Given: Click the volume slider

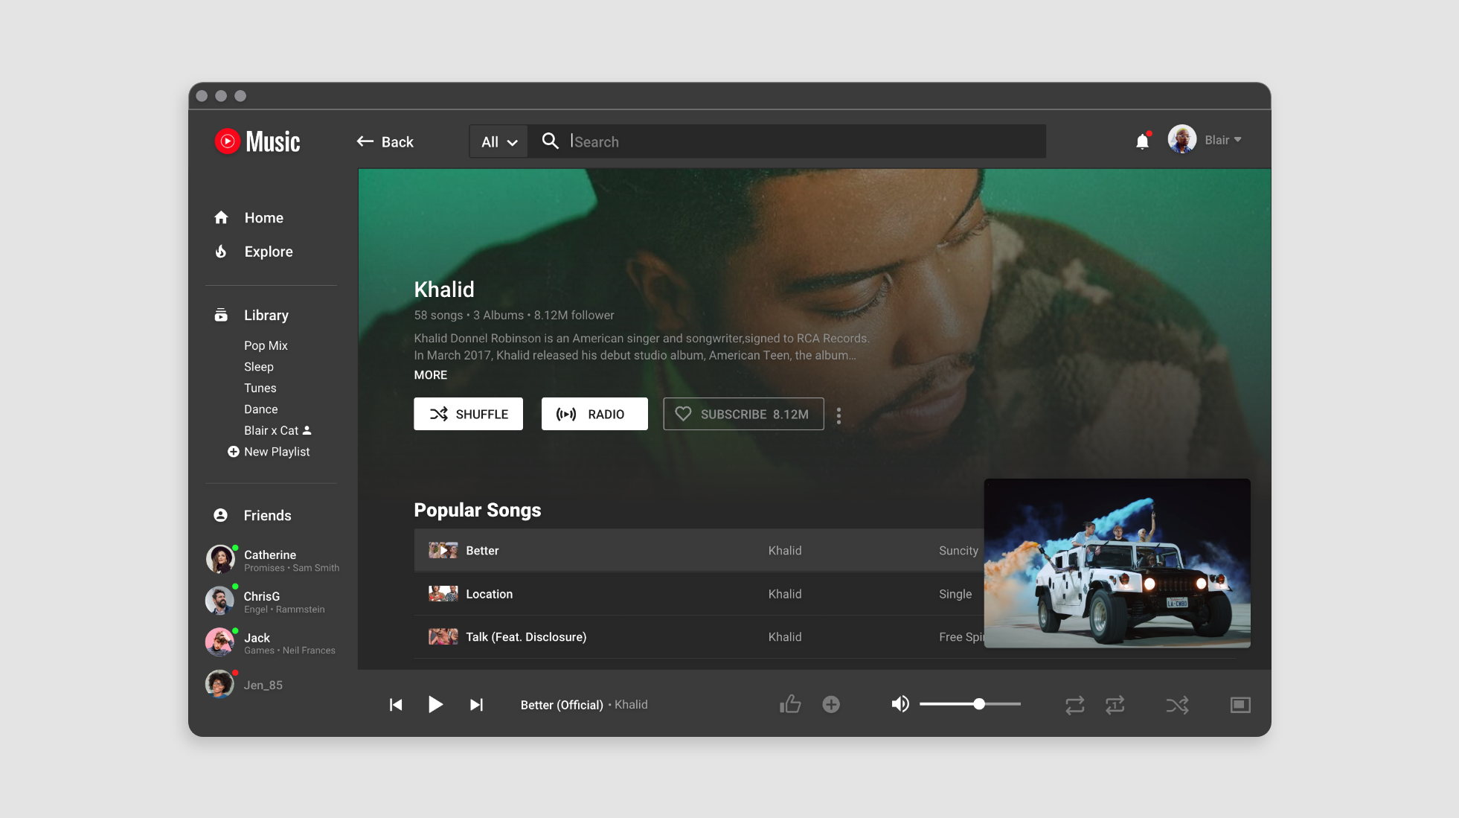Looking at the screenshot, I should pyautogui.click(x=969, y=704).
